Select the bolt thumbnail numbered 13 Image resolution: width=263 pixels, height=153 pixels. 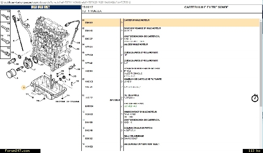(x=5, y=16)
